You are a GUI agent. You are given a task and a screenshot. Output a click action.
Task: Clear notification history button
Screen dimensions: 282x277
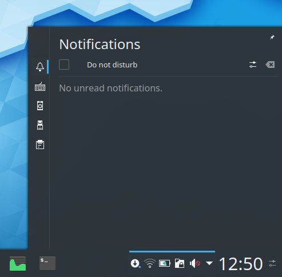pos(270,65)
